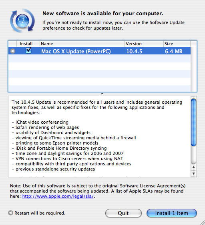Click the window resize grip in the corner
Screen dimensions: 205x225
tap(202, 222)
